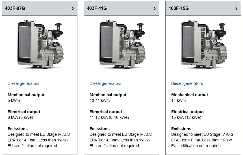
Task: Click Emissions heading in 403F-15G card
Action: 181,129
